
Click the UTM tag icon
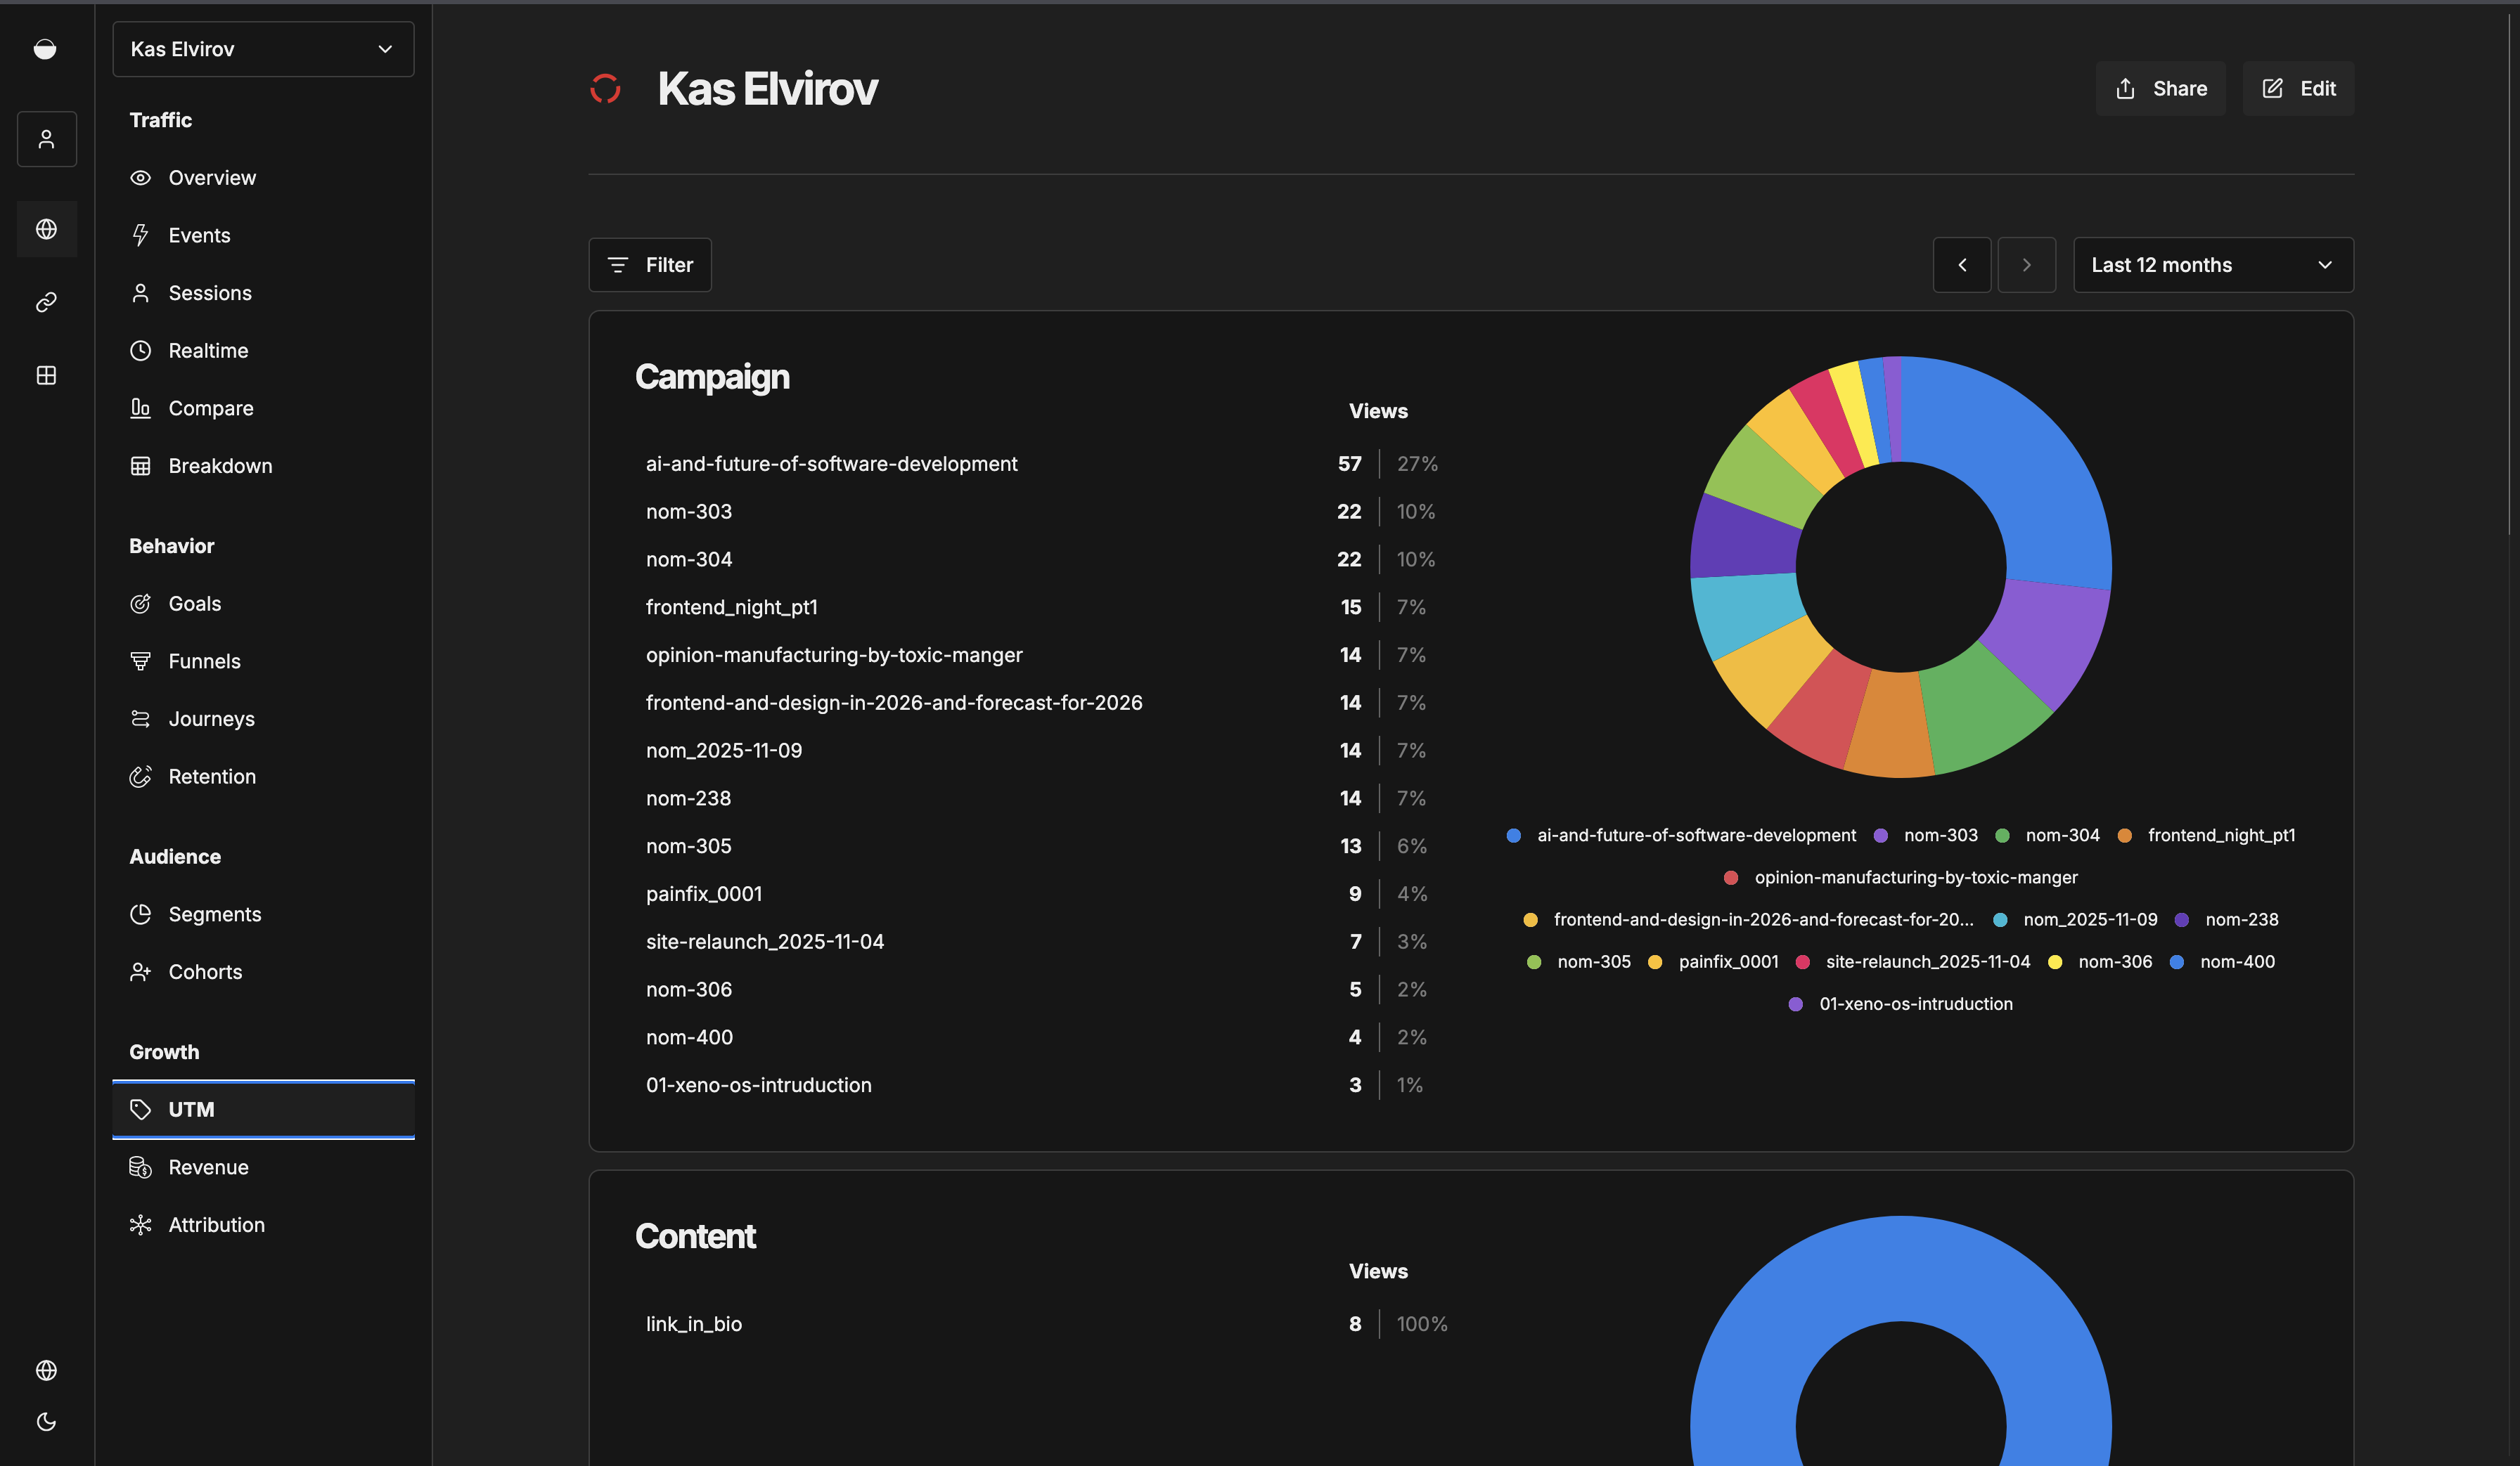141,1109
